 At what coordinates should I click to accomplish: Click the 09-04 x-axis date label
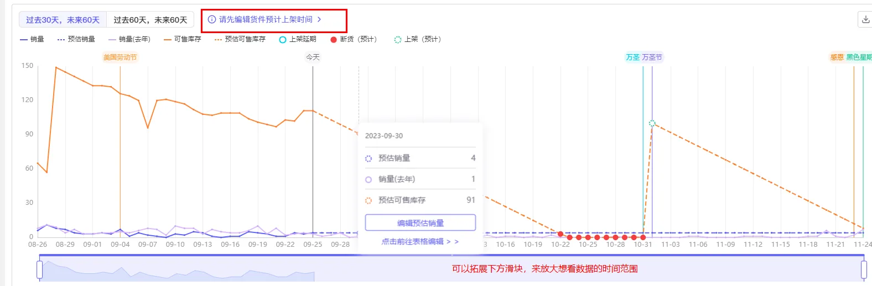pyautogui.click(x=120, y=245)
